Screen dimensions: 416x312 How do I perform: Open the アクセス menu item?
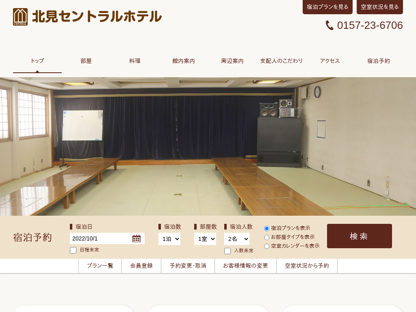(x=330, y=61)
